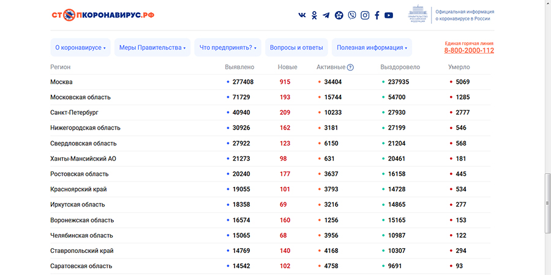Open the Instagram icon
The width and height of the screenshot is (551, 275).
(x=365, y=15)
